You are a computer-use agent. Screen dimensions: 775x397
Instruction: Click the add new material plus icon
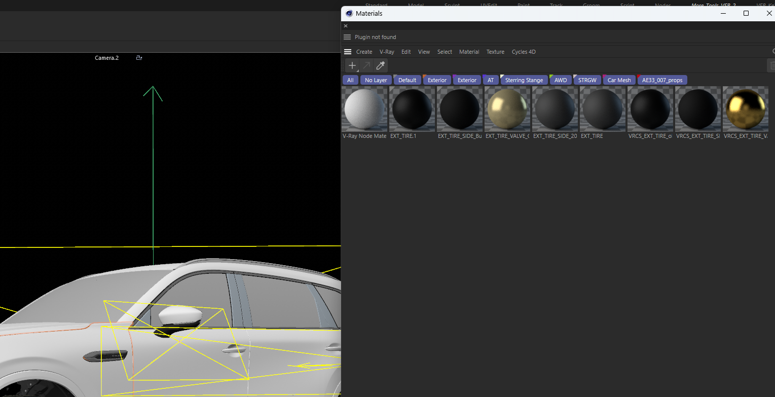point(352,65)
